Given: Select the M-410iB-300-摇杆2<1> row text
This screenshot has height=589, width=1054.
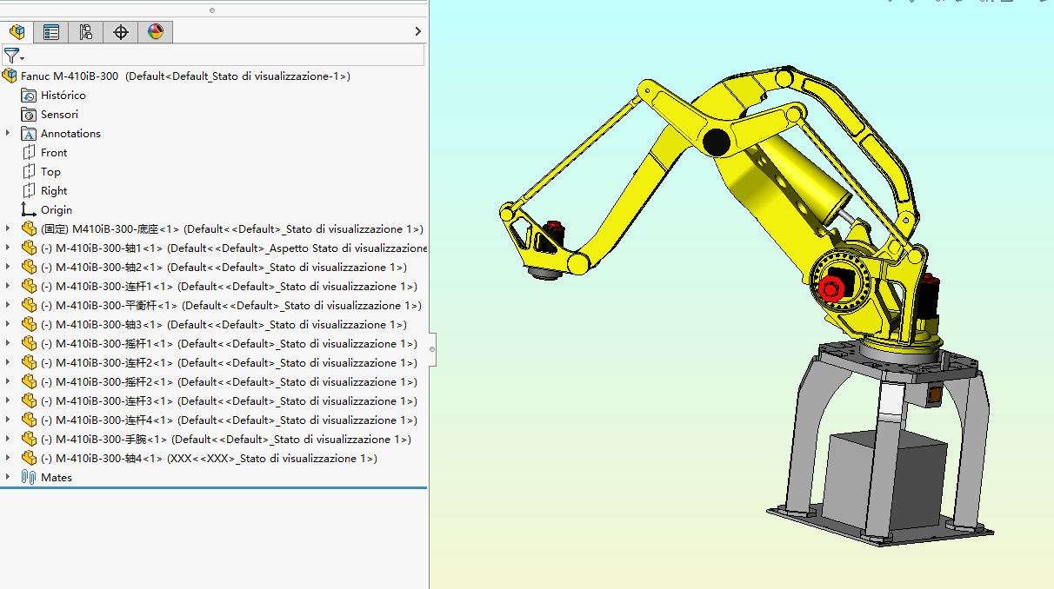Looking at the screenshot, I should click(x=230, y=382).
